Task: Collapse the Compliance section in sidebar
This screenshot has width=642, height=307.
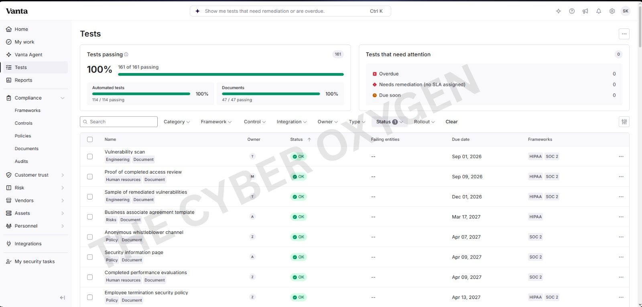Action: point(63,98)
